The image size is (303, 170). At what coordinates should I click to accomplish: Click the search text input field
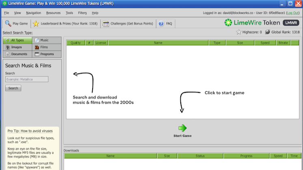click(x=27, y=79)
